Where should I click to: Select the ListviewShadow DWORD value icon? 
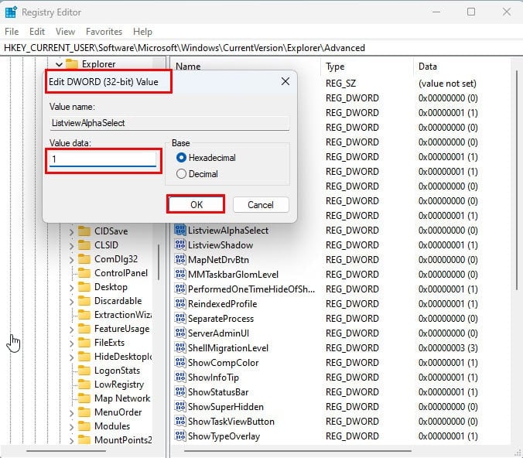click(x=180, y=244)
